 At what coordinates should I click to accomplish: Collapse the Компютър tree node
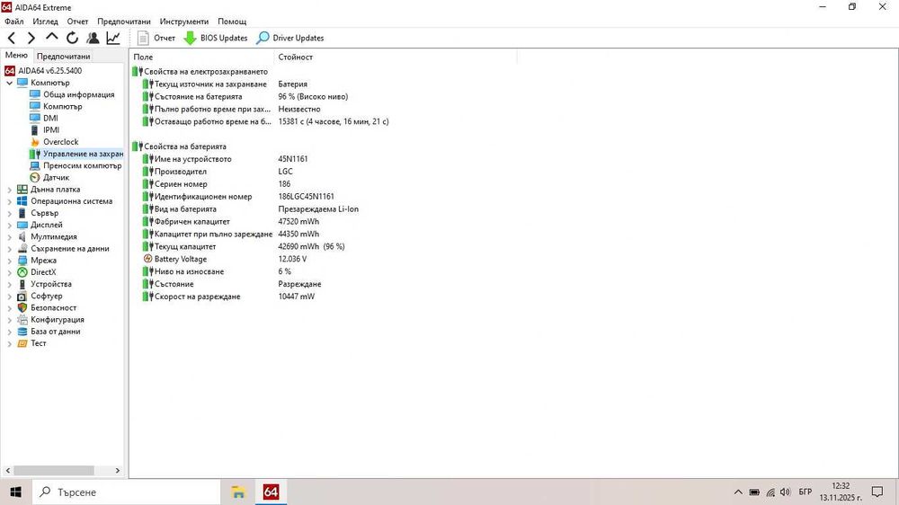coord(9,83)
